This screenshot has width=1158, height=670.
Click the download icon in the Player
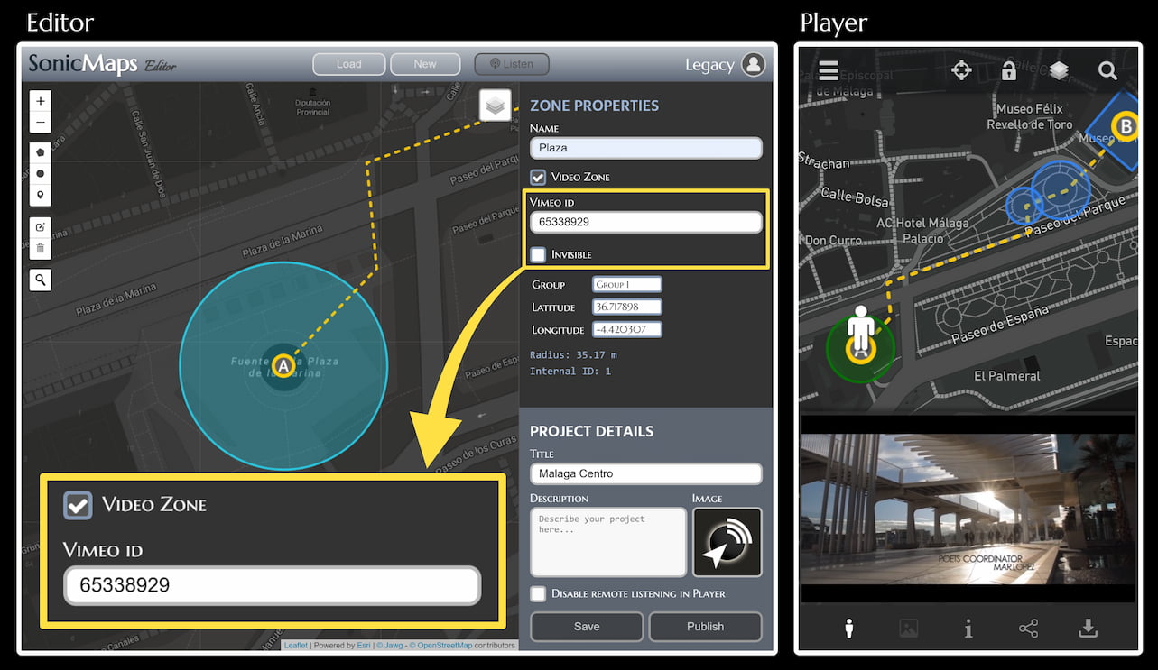tap(1088, 629)
